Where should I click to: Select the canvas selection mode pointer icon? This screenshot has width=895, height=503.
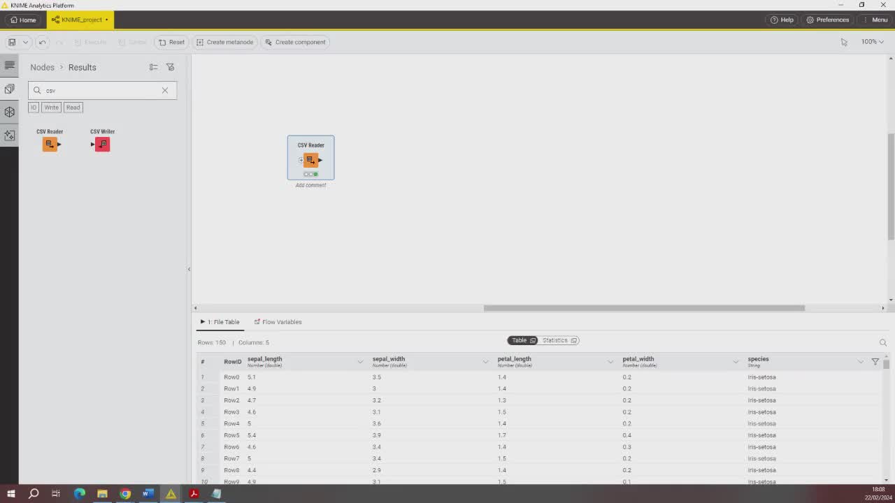844,42
